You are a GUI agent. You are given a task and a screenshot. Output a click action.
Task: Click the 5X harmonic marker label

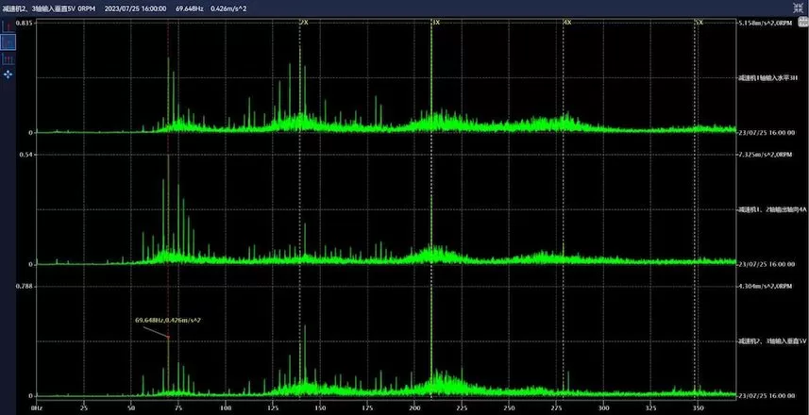pos(698,21)
